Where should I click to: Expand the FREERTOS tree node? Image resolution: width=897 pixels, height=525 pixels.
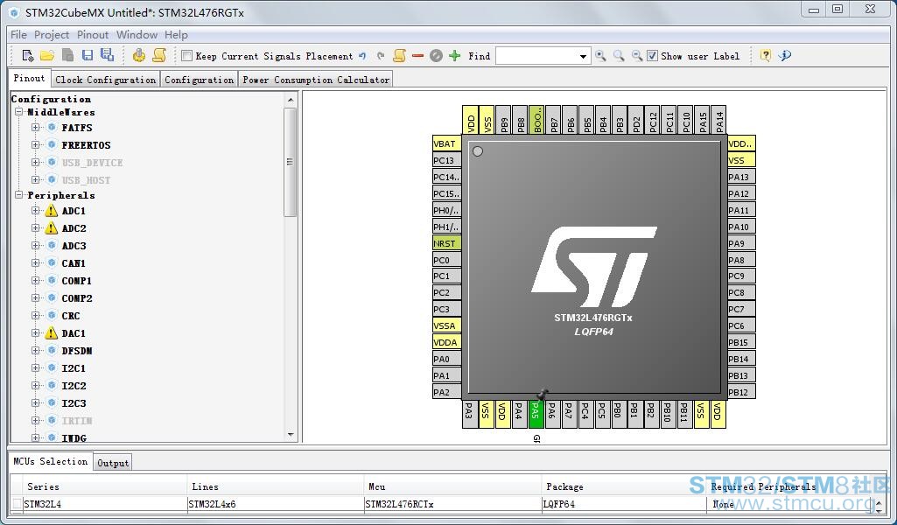point(36,144)
